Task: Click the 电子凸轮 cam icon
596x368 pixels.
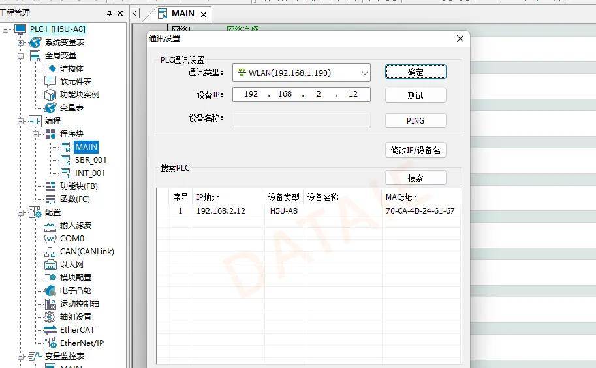Action: tap(50, 291)
